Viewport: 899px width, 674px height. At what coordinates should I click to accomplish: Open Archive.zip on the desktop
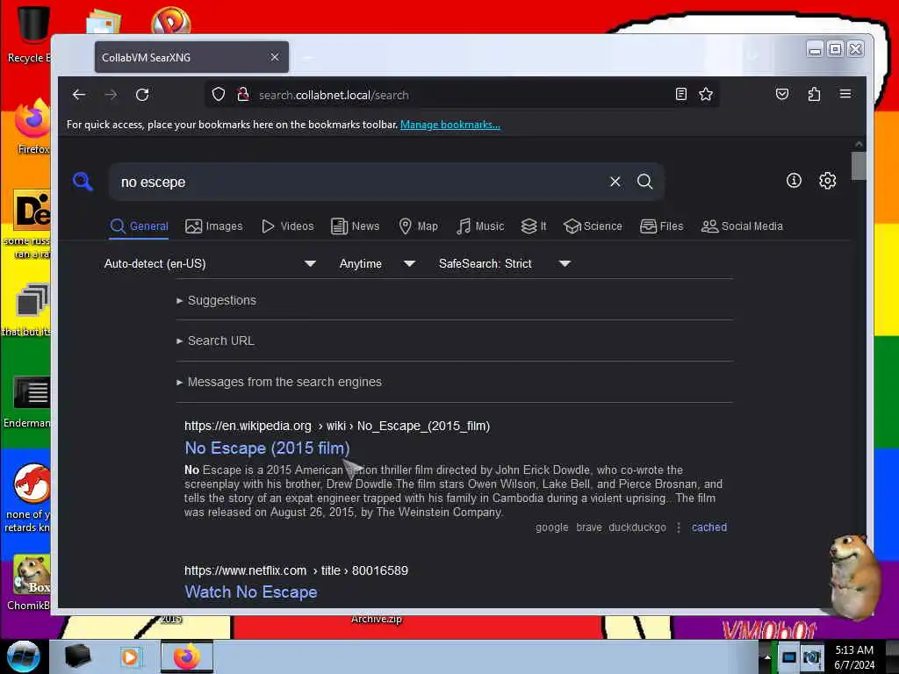377,619
